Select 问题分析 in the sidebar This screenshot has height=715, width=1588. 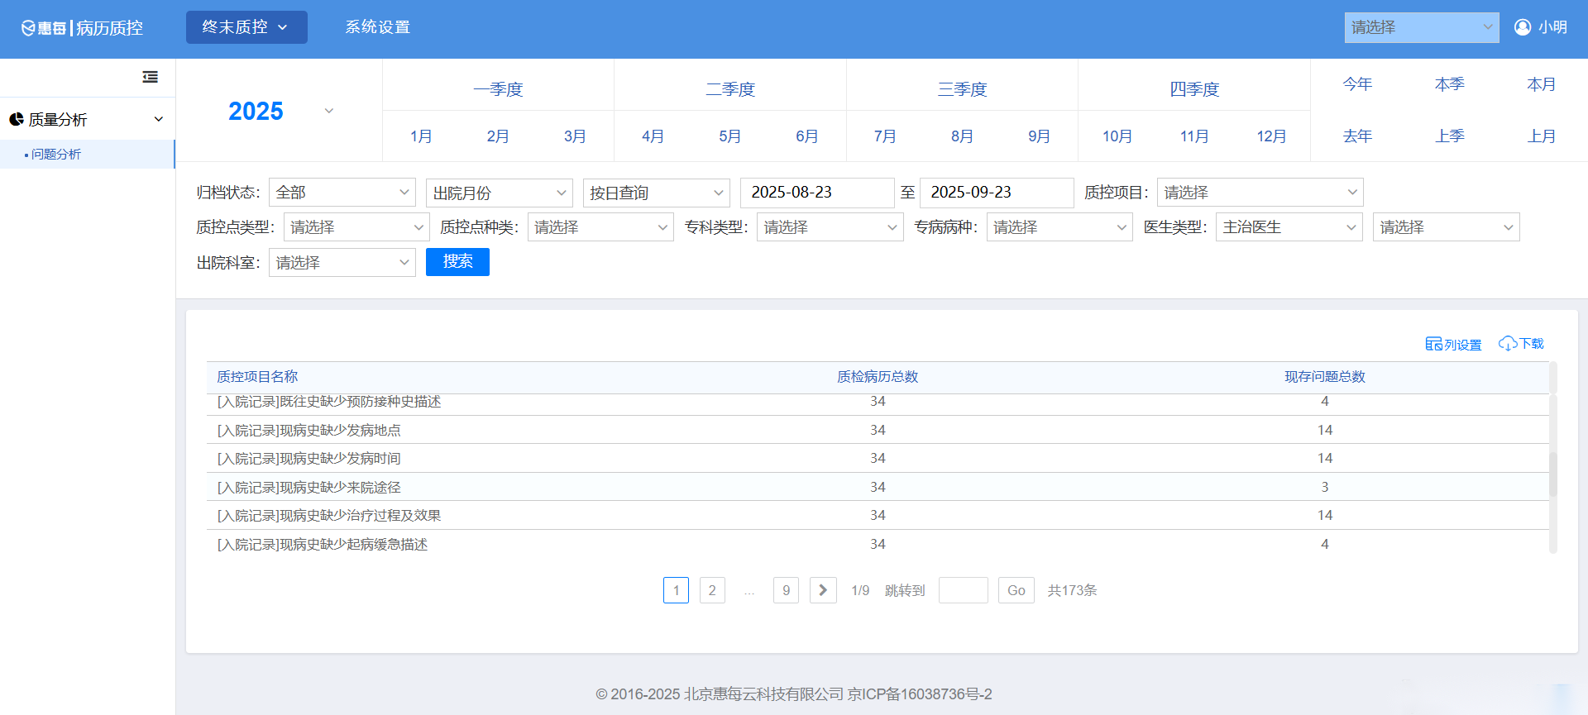coord(87,155)
